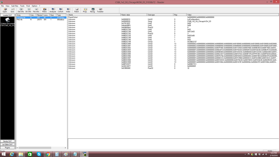
Task: Click the entry list scrollbar left arrow
Action: (17, 148)
